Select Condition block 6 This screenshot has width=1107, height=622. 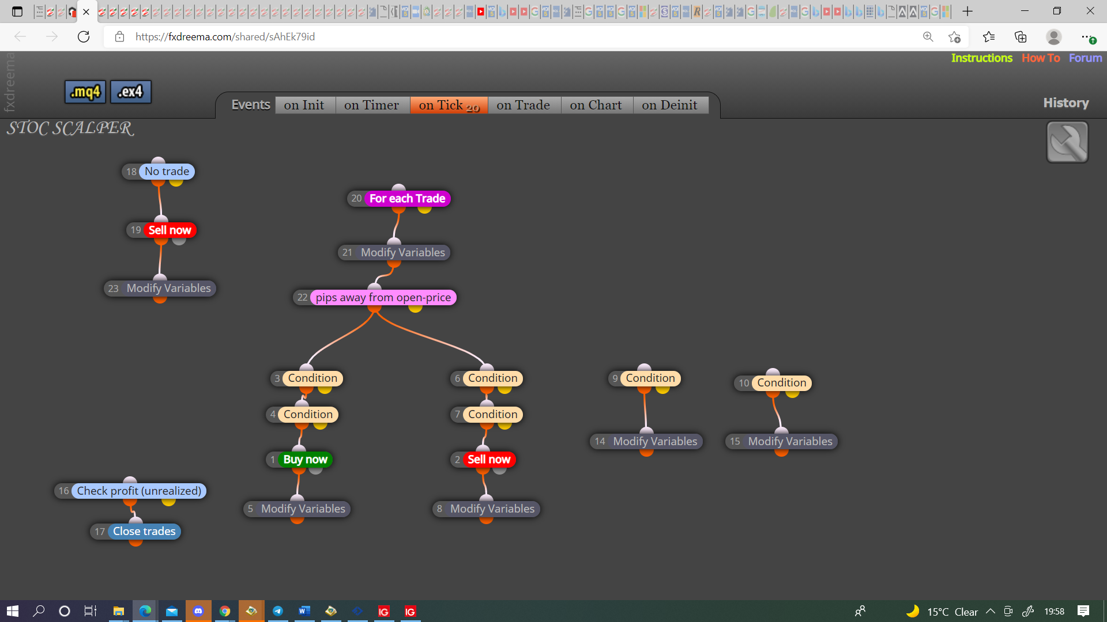coord(487,378)
